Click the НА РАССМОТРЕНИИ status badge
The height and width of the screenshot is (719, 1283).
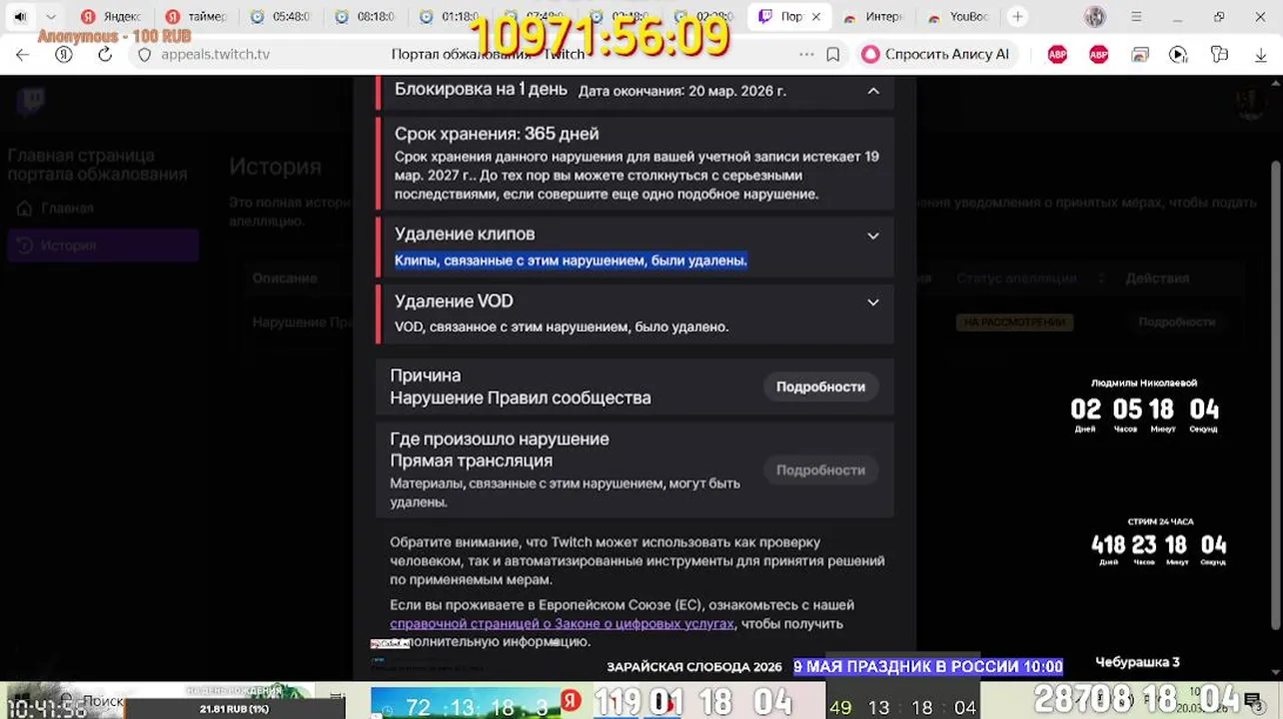1014,322
